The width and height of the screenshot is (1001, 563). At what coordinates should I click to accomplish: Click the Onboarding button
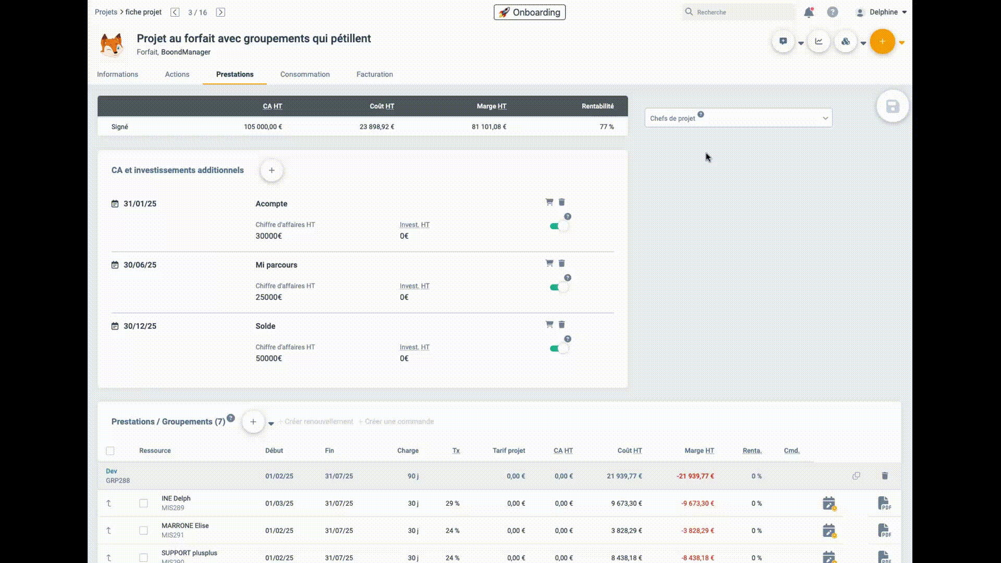pyautogui.click(x=529, y=13)
